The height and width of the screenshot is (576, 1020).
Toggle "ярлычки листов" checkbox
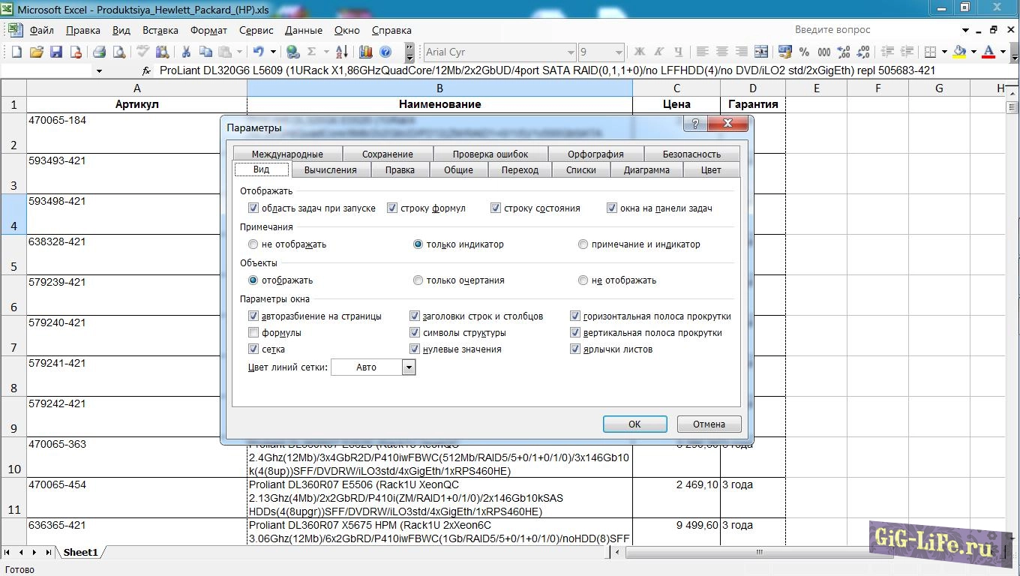tap(575, 349)
